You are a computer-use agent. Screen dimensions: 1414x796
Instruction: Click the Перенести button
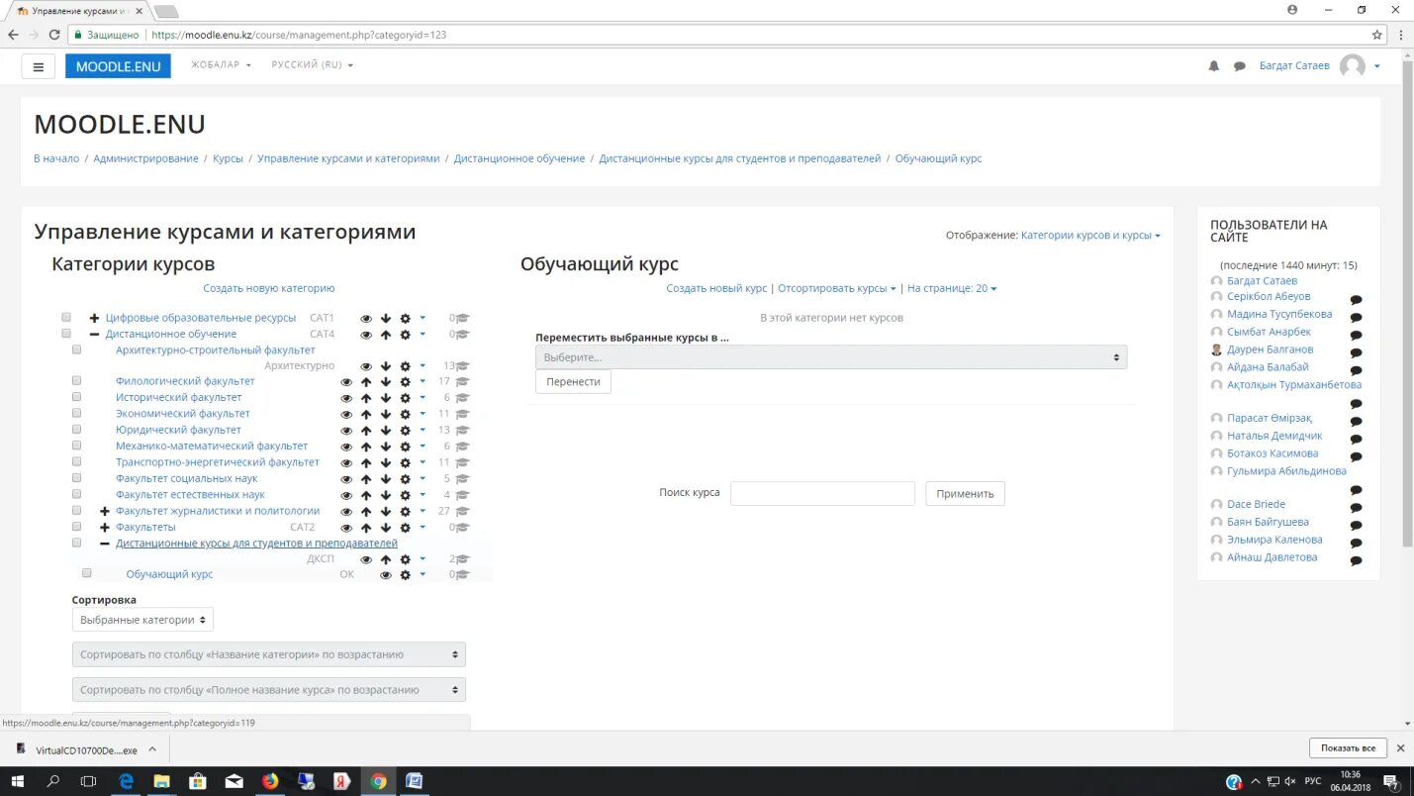(x=573, y=381)
